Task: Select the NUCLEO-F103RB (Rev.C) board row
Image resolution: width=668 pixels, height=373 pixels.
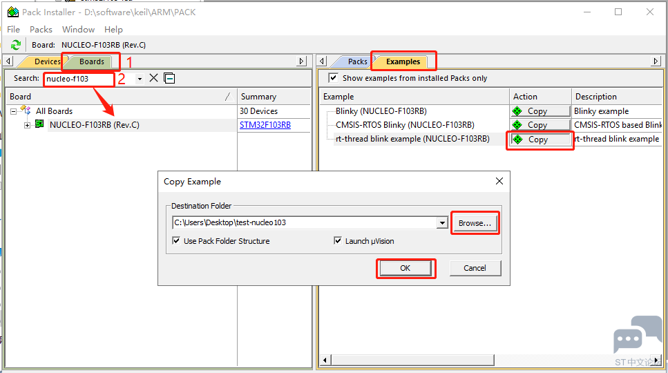Action: pos(95,125)
